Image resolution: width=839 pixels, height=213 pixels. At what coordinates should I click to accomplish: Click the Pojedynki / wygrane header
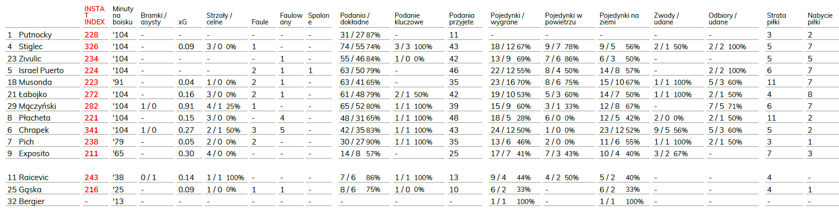(x=508, y=19)
